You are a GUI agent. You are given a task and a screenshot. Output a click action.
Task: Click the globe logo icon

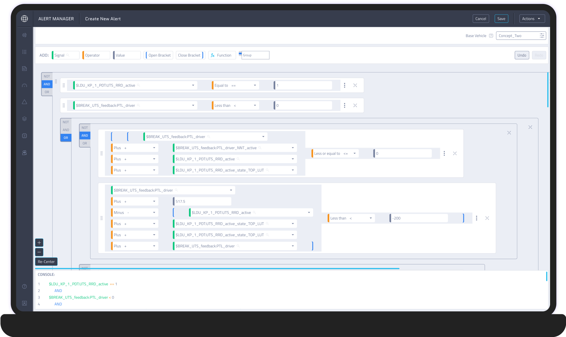[x=24, y=19]
